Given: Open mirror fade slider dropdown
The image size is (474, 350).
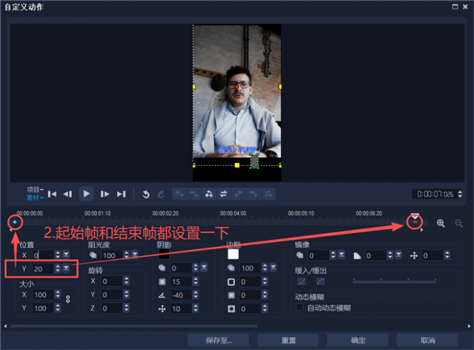Looking at the screenshot, I should coord(399,255).
